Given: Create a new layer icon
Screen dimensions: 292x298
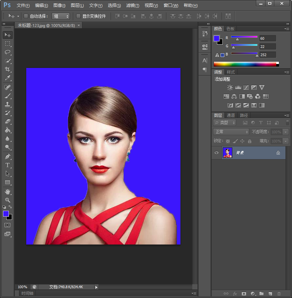Looking at the screenshot, I should click(x=270, y=294).
